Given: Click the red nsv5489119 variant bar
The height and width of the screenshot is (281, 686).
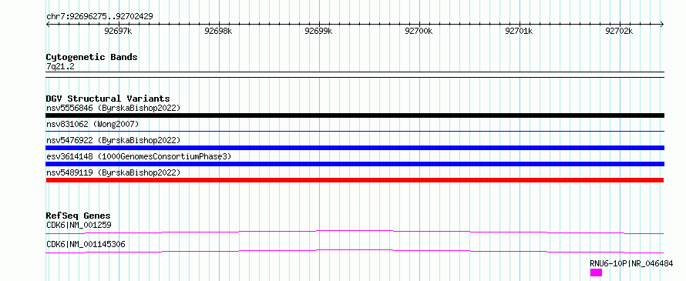Looking at the screenshot, I should (x=355, y=180).
